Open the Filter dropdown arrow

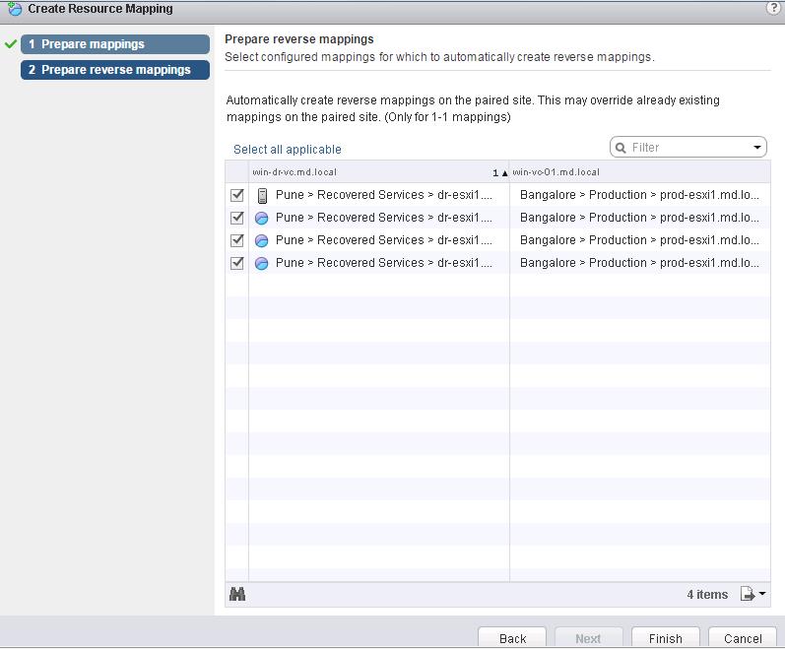[x=757, y=148]
